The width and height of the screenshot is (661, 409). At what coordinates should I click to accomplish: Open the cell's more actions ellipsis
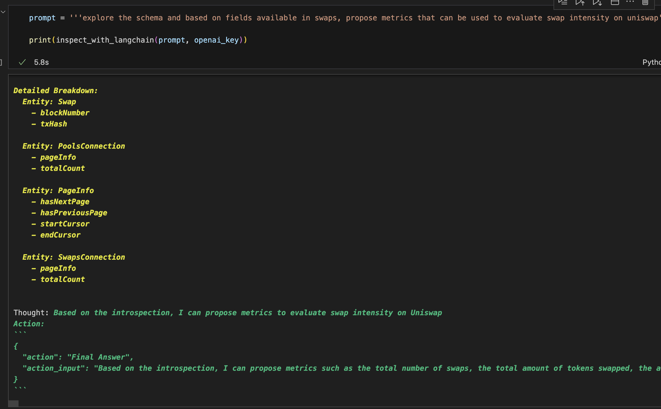[630, 2]
